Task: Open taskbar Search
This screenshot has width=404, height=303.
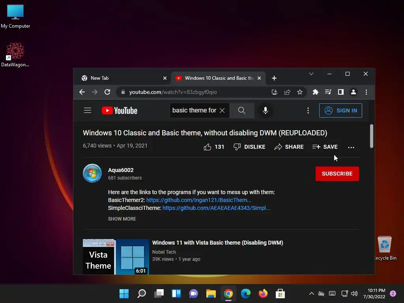Action: pos(142,294)
